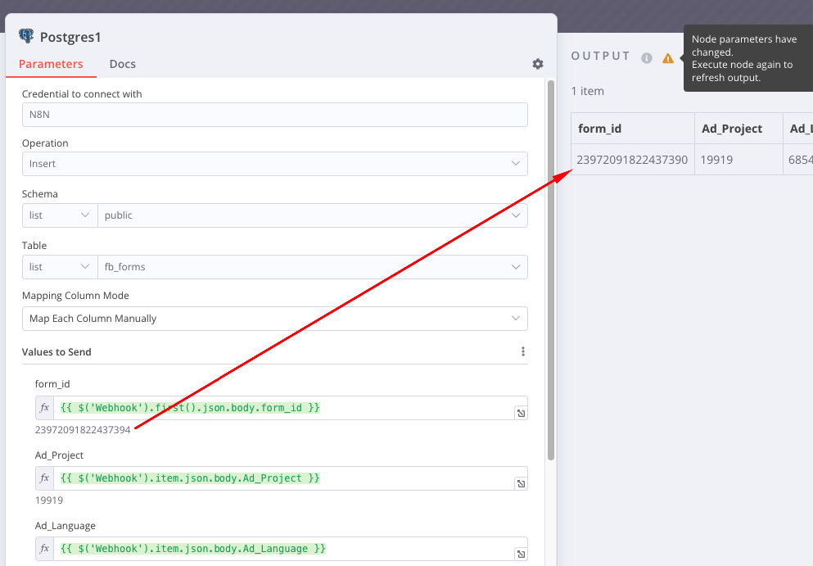This screenshot has width=813, height=566.
Task: Click output cell 19919
Action: (738, 160)
